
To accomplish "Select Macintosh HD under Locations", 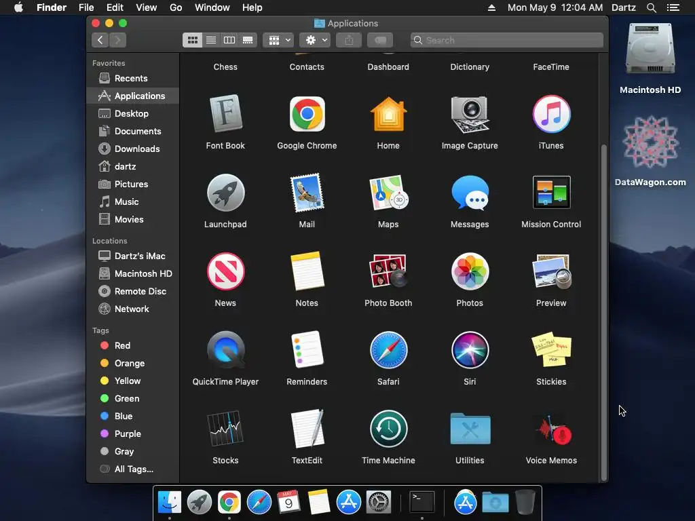I will click(x=133, y=274).
